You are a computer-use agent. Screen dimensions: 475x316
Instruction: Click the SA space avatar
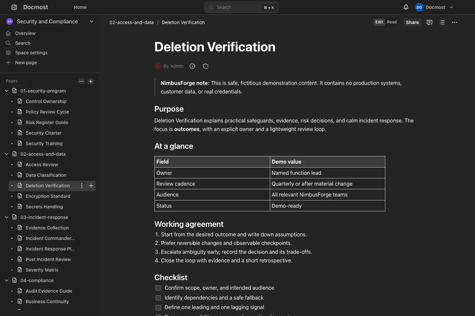point(10,21)
